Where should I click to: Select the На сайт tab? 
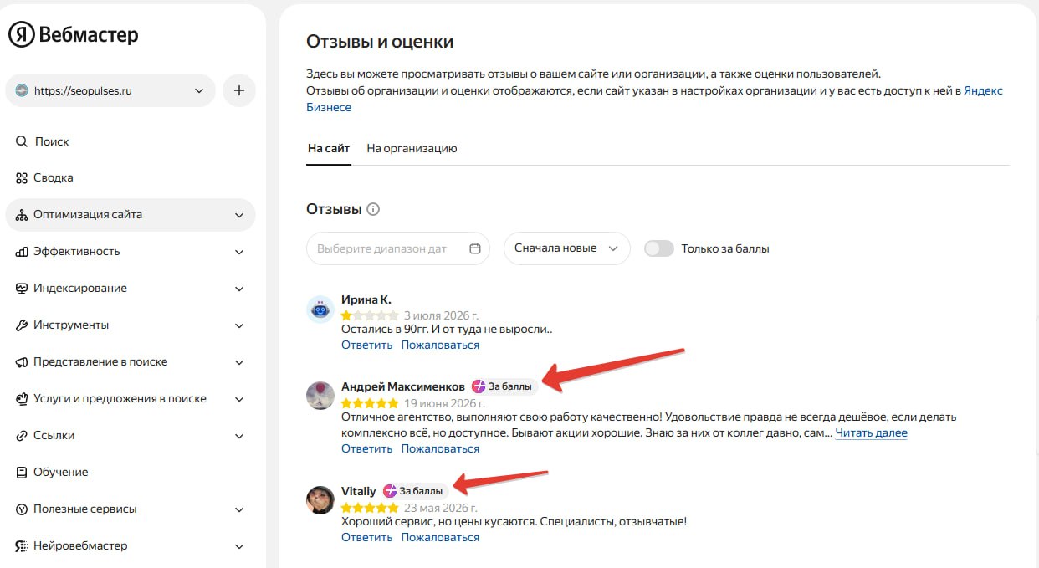[x=329, y=149]
